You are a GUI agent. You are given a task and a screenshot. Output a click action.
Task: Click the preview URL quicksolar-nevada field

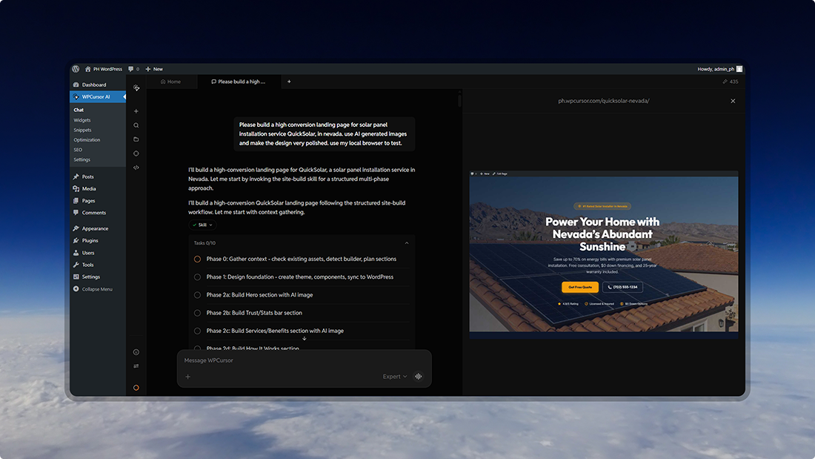pos(604,100)
